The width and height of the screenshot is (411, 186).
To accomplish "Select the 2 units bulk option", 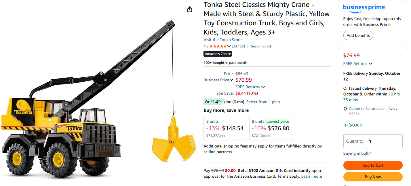I will click(x=225, y=128).
